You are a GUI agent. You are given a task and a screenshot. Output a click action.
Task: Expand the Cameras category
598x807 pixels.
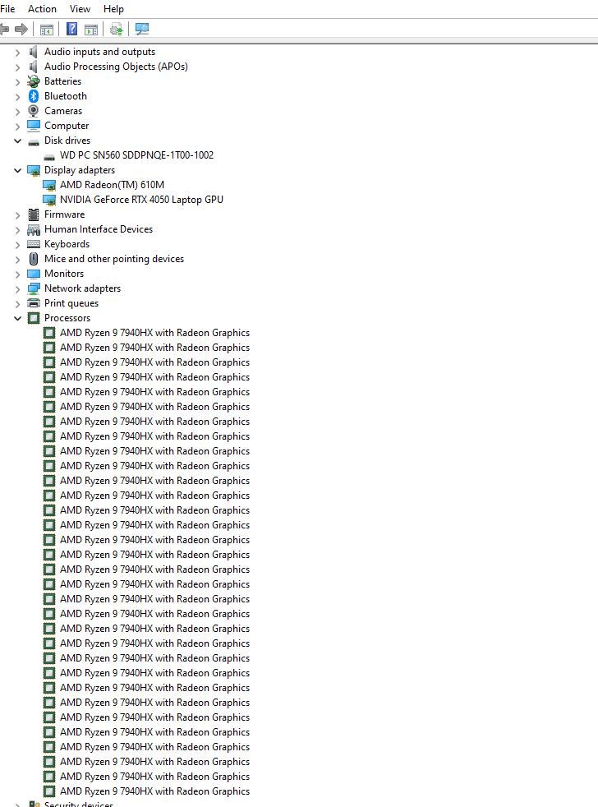pyautogui.click(x=17, y=112)
